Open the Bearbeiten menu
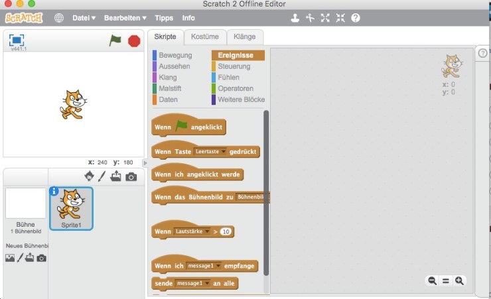Viewport: 491px width, 299px height. 125,18
